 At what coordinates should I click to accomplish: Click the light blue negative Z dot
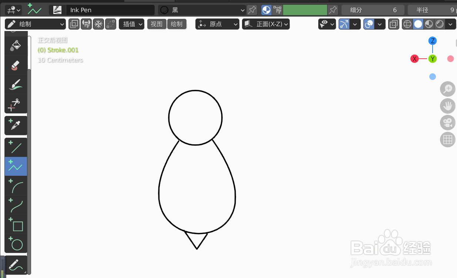[433, 77]
